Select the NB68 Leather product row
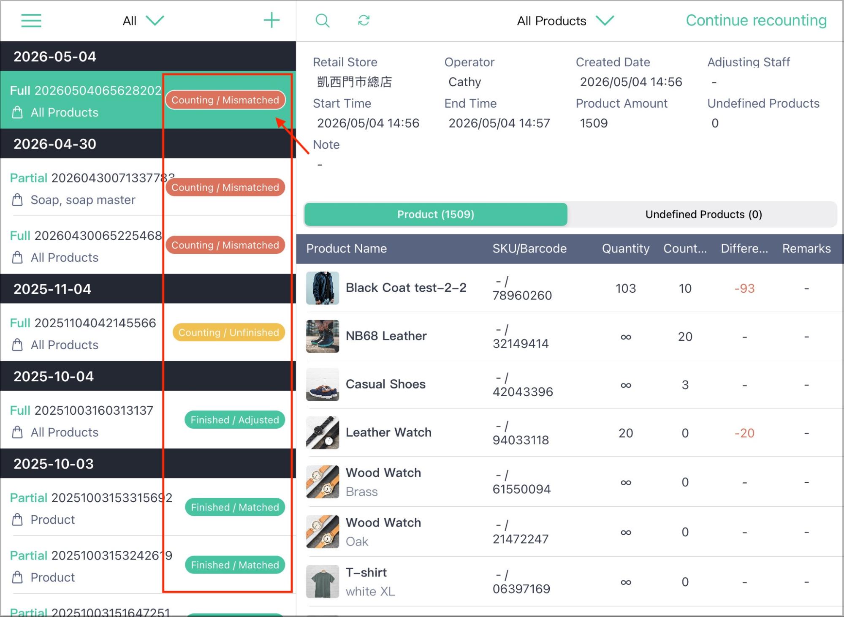The width and height of the screenshot is (844, 617). click(x=570, y=336)
